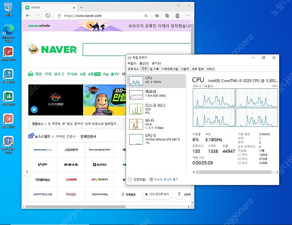Screen dimensions: 292x225
Task: Select Wi-Fi in the Task Manager sidebar
Action: tap(157, 124)
